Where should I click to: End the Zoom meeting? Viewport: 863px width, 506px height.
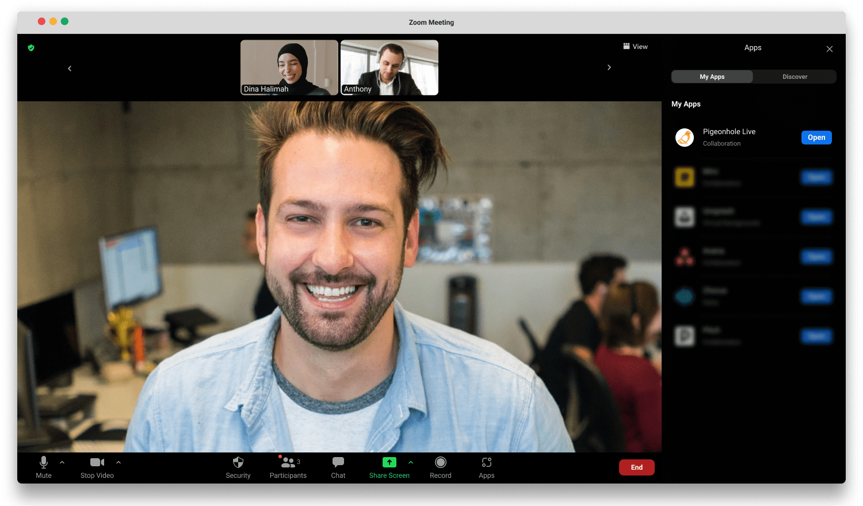click(x=636, y=467)
